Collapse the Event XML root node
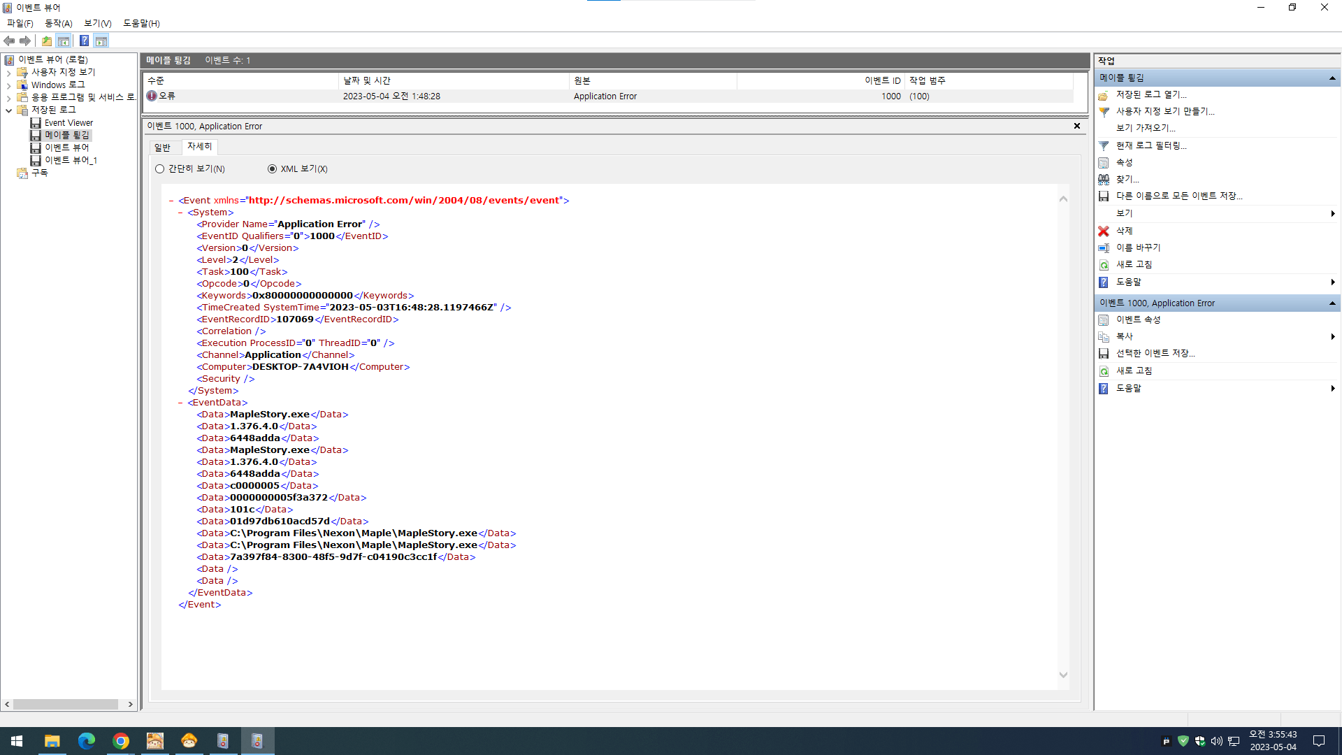Screen dimensions: 1342x755 coord(171,201)
